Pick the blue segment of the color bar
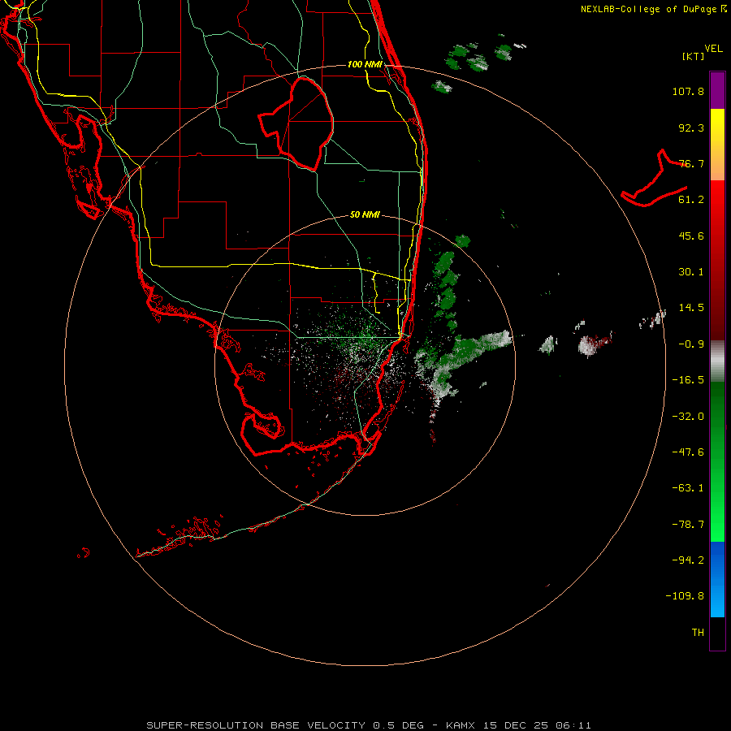 click(x=717, y=579)
